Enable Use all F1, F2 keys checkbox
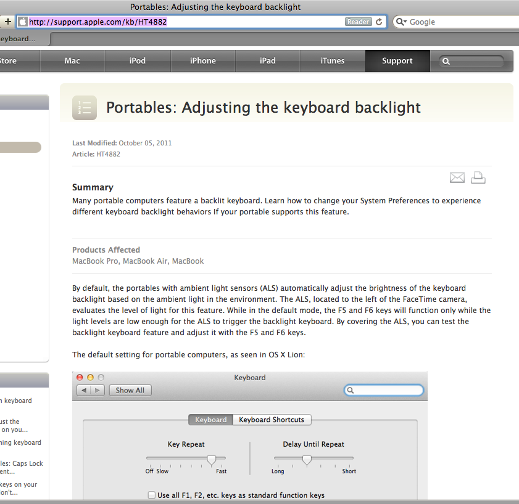The width and height of the screenshot is (519, 504). 152,495
